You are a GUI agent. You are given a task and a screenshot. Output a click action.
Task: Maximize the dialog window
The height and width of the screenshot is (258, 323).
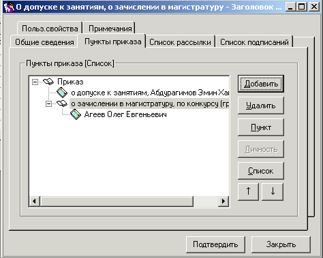pos(302,7)
